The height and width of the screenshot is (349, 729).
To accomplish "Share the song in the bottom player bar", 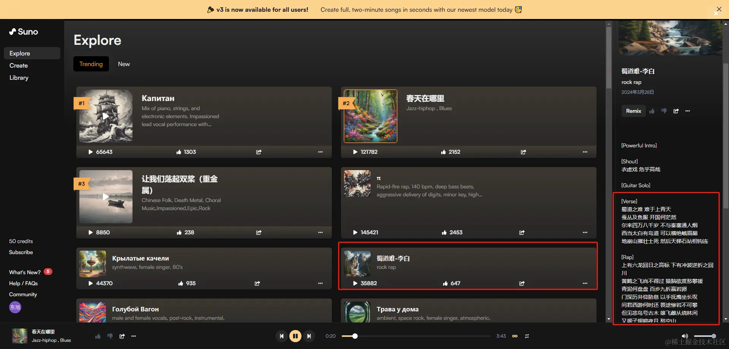I will click(x=122, y=336).
